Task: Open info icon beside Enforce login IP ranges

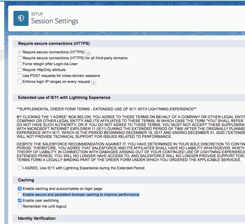Action: [93, 82]
